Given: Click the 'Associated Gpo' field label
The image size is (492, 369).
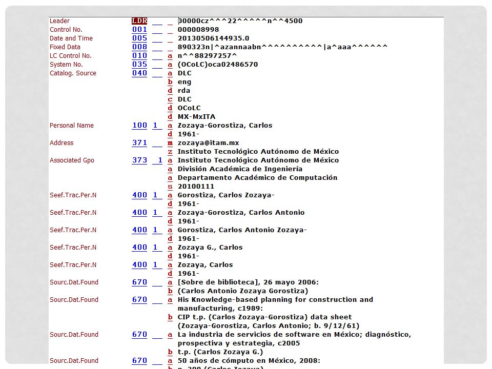Looking at the screenshot, I should coord(72,160).
